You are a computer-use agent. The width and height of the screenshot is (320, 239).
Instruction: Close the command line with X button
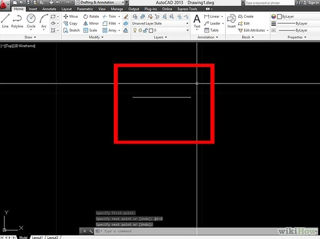[84, 231]
